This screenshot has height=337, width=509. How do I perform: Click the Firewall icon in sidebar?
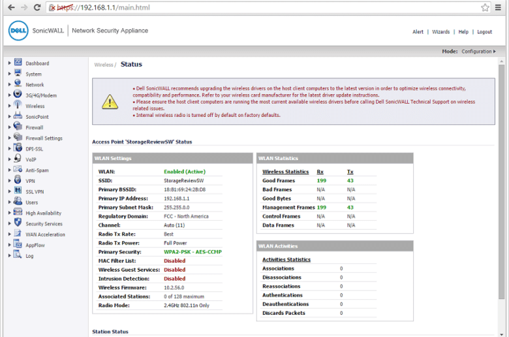(18, 127)
